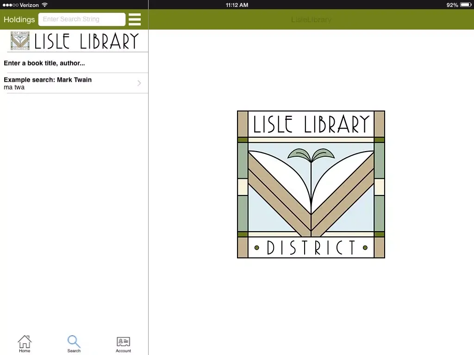
Task: Tap the Enter a book title, author text
Action: point(44,63)
